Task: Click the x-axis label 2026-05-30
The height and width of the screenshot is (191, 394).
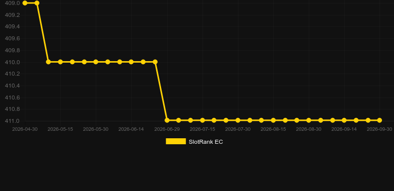Action: (x=96, y=129)
